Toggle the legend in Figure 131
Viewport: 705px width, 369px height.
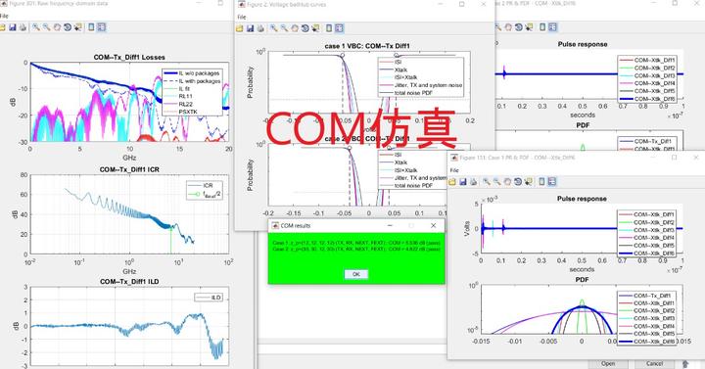pyautogui.click(x=552, y=182)
